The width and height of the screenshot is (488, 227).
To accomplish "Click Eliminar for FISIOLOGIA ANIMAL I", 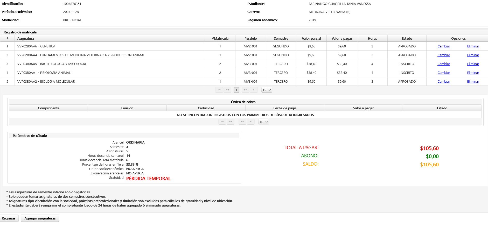I will click(473, 73).
